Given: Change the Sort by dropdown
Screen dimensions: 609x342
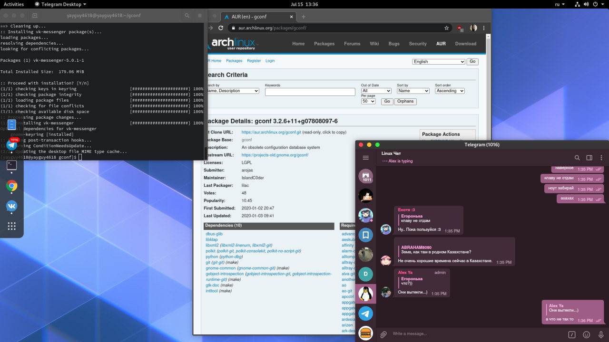Looking at the screenshot, I should 413,91.
